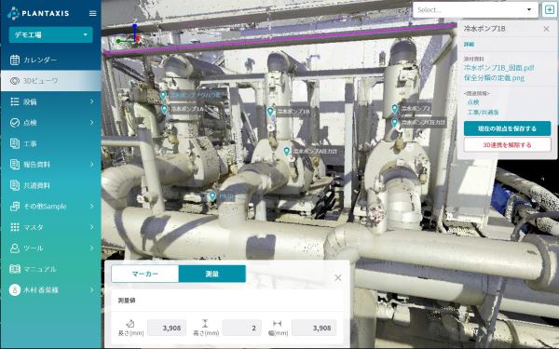Open the Select... dropdown at top right
This screenshot has width=559, height=349.
click(475, 10)
